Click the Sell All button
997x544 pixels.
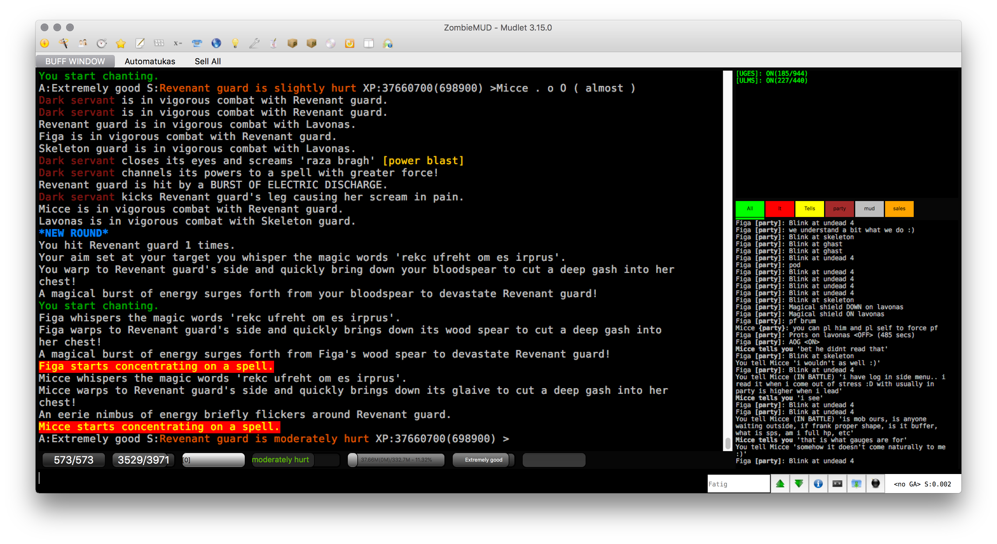coord(208,61)
